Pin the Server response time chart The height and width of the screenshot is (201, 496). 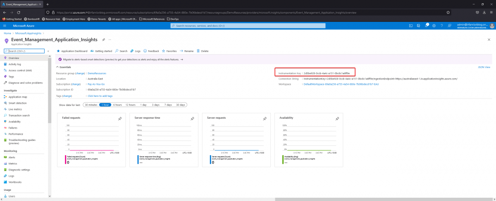(192, 119)
